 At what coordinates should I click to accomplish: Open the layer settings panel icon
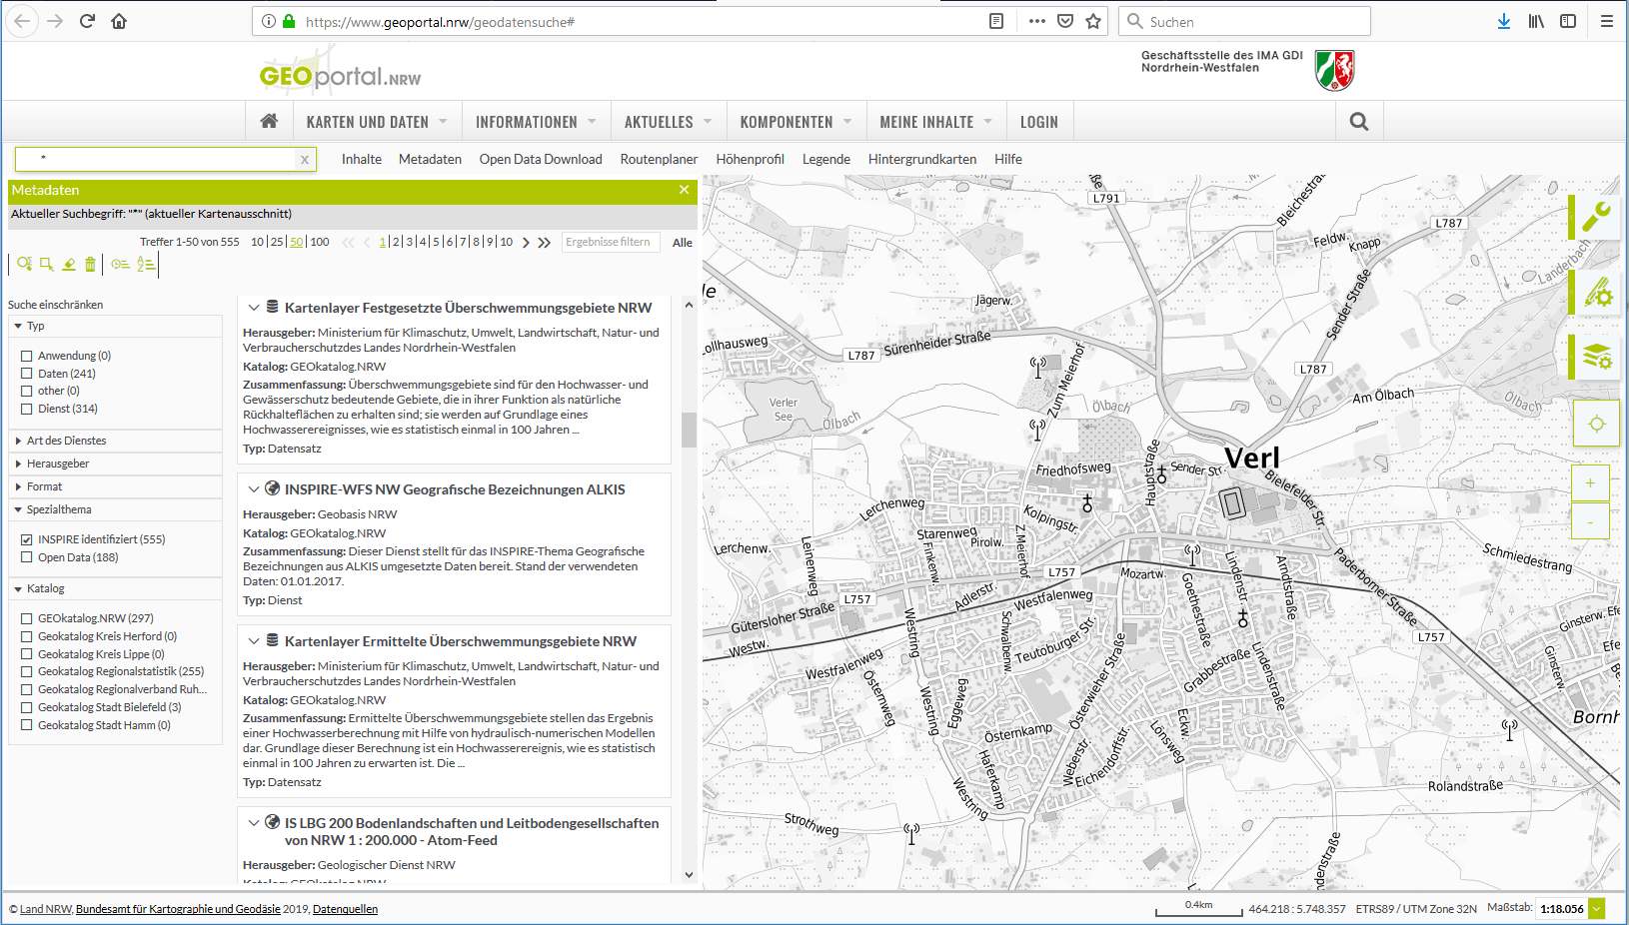point(1596,357)
